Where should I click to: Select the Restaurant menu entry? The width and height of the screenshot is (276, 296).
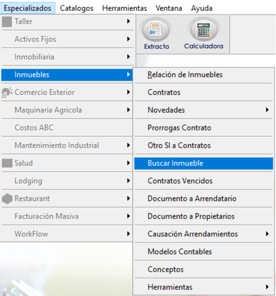point(67,199)
